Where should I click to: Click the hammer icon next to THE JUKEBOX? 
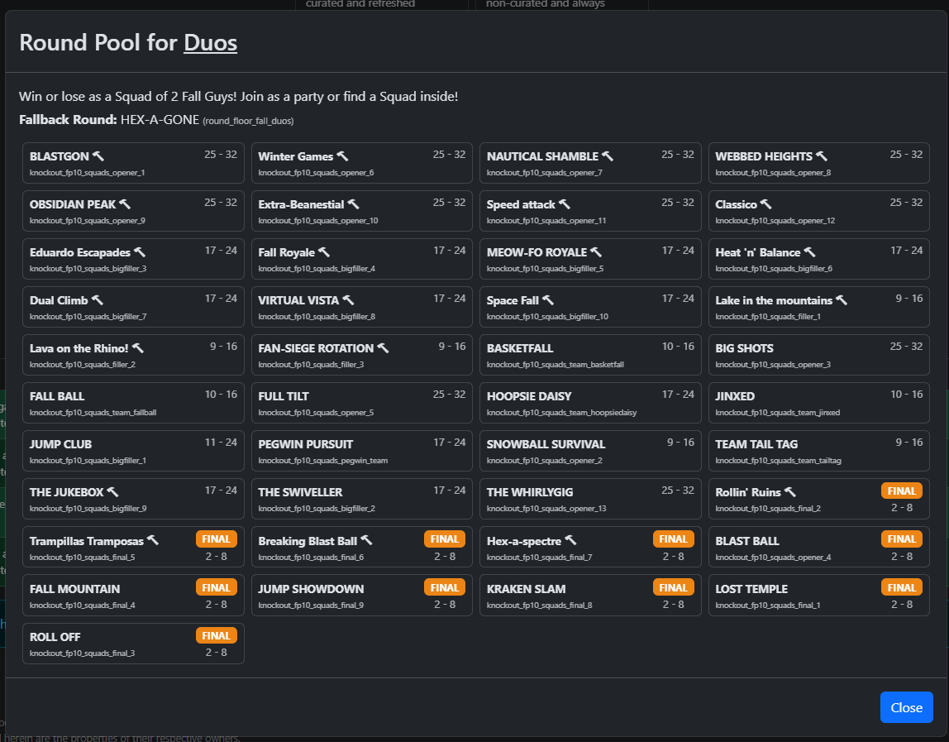click(x=112, y=492)
